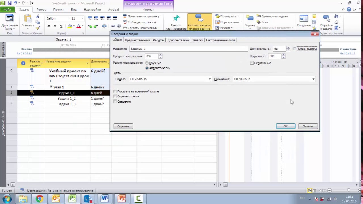This screenshot has height=204, width=363.
Task: Open Mode (Режим) dropdown
Action: [x=224, y=28]
